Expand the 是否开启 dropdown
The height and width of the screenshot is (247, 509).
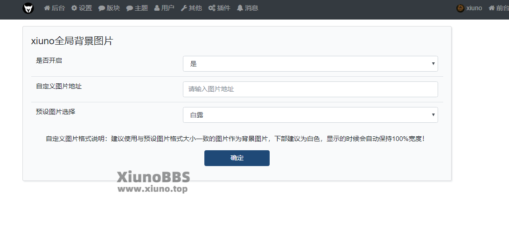(310, 64)
